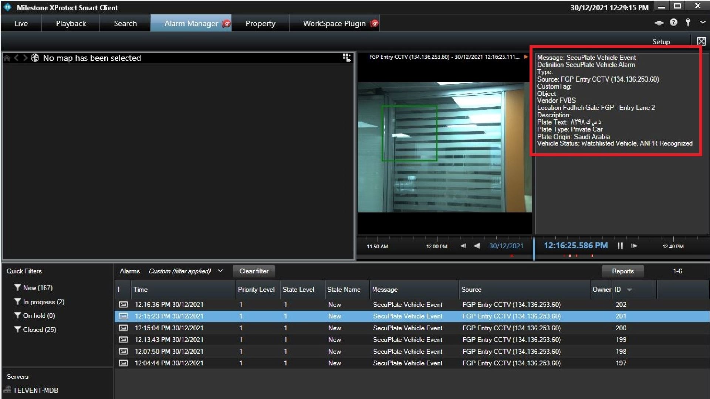
Task: Sort by the Time column header
Action: click(x=183, y=290)
